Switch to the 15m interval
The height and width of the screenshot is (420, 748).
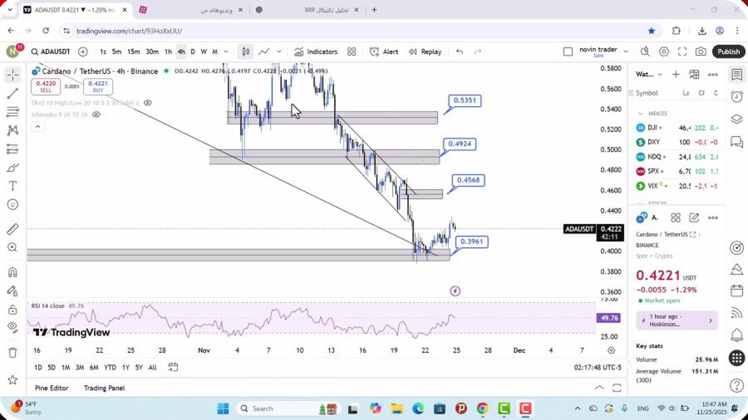(x=133, y=52)
